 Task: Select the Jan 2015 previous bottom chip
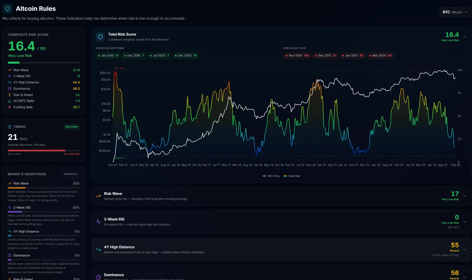click(x=108, y=55)
